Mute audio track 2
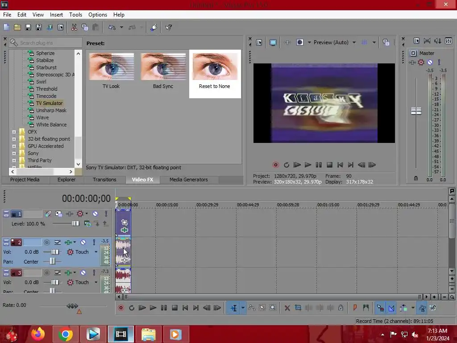Image resolution: width=457 pixels, height=343 pixels. click(x=83, y=243)
